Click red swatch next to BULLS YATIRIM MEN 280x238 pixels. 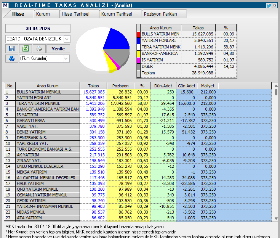139,34
